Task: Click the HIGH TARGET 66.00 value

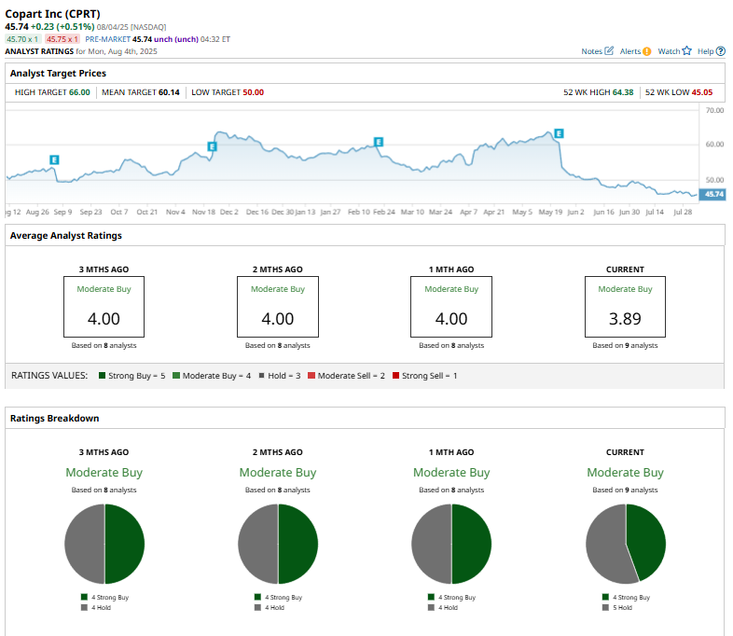Action: 79,92
